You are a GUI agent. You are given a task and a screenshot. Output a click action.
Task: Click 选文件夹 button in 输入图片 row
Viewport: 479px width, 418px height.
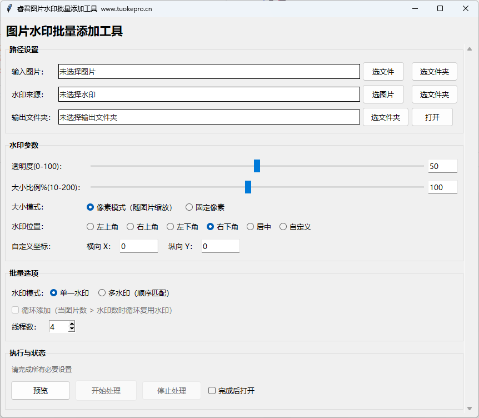click(x=434, y=72)
